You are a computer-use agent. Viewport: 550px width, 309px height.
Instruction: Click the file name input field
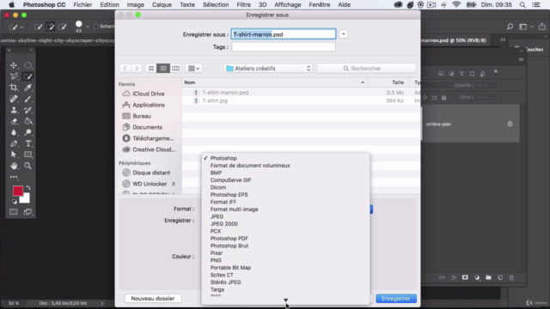pos(283,34)
